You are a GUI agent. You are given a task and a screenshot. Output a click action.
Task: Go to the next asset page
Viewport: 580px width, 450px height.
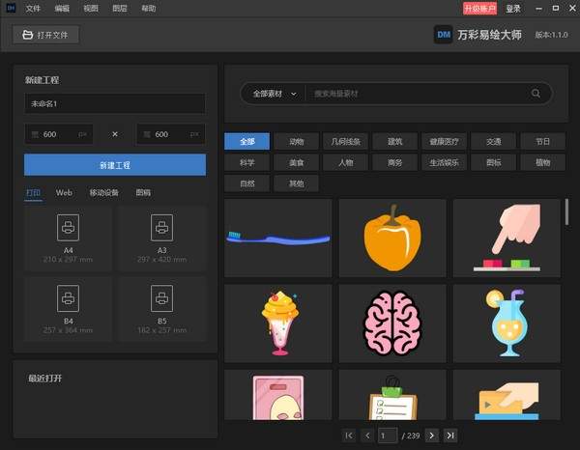(x=431, y=436)
